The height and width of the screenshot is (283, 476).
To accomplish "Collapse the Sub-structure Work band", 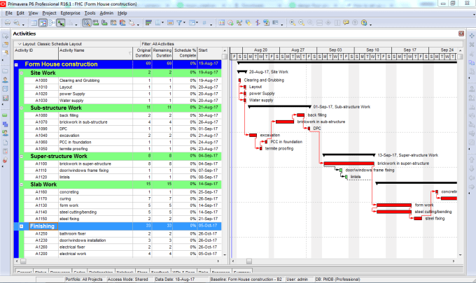I will pyautogui.click(x=22, y=108).
